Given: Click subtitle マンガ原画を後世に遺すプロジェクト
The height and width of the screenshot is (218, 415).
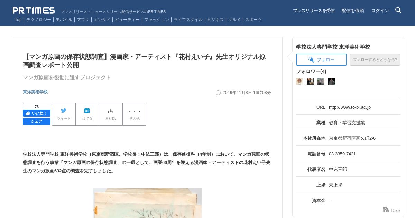Looking at the screenshot, I should [67, 78].
